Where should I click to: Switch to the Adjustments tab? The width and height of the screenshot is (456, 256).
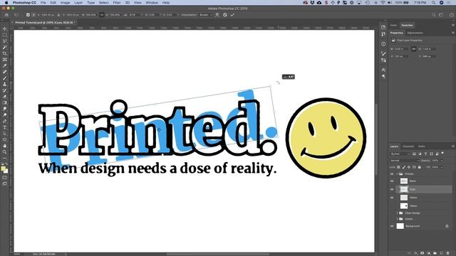pyautogui.click(x=415, y=33)
